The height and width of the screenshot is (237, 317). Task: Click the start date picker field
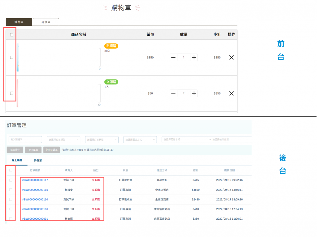184,140
